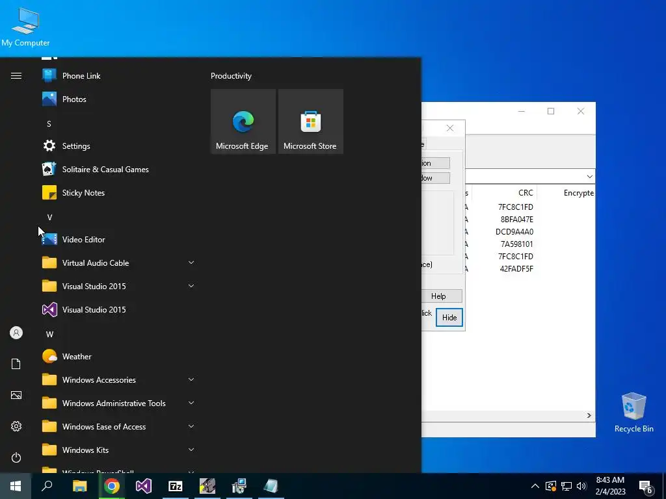Viewport: 666px width, 499px height.
Task: Expand Windows Ease of Access folder
Action: [x=117, y=426]
